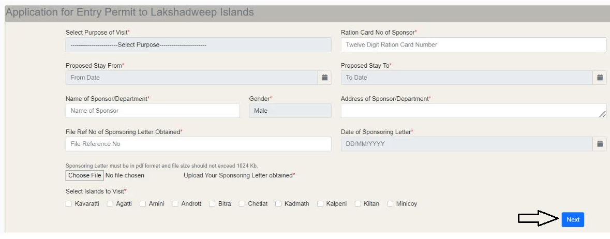The height and width of the screenshot is (239, 610).
Task: Expand the Gender dropdown showing Male
Action: [290, 111]
